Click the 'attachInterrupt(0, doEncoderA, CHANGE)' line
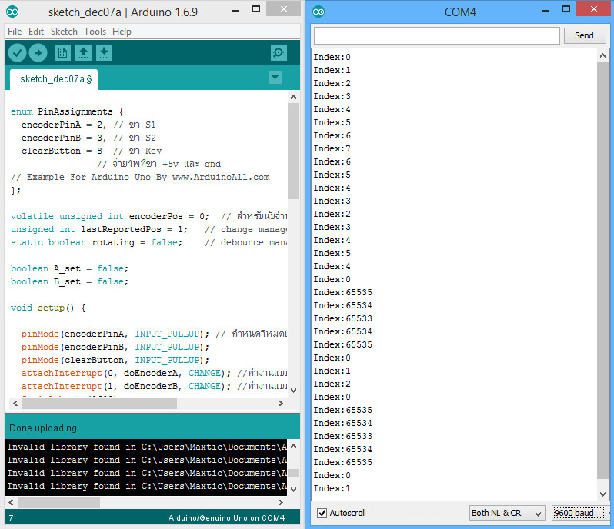This screenshot has width=614, height=529. 154,373
